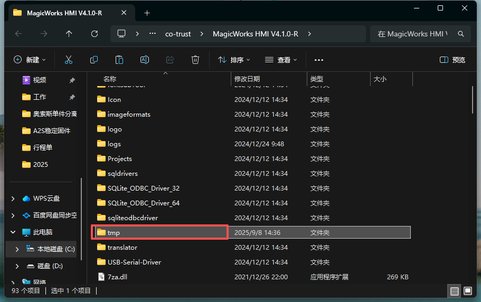This screenshot has width=481, height=302.
Task: Open the 新建 (New) dropdown
Action: (30, 60)
